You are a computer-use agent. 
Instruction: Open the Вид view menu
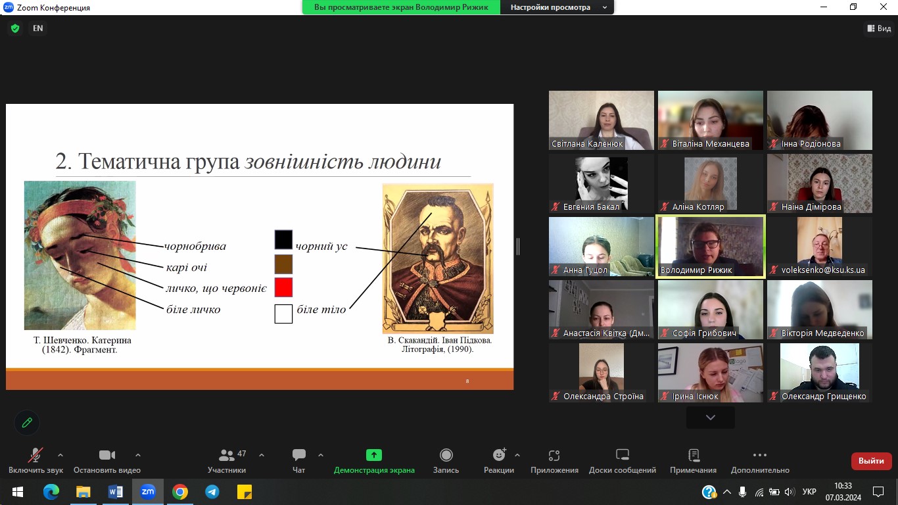878,28
